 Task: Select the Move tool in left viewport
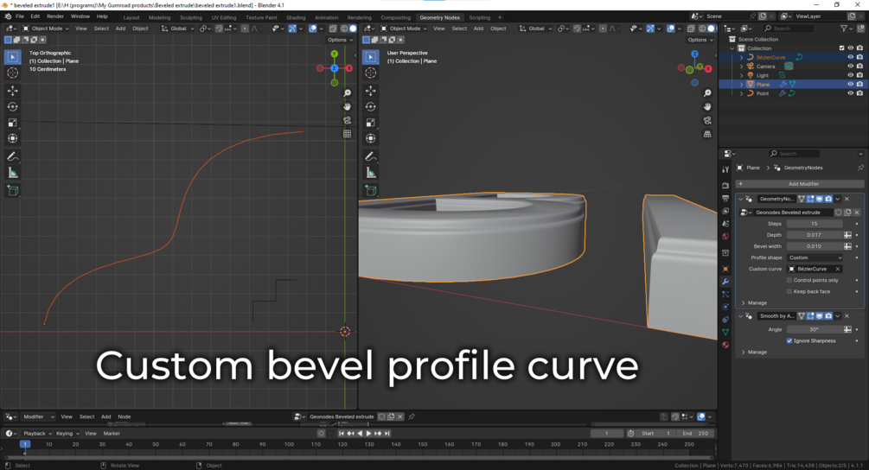click(x=13, y=91)
